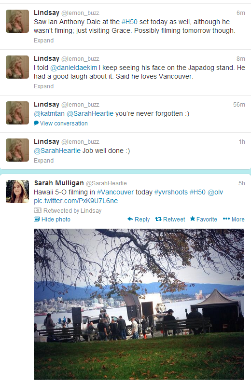Open the #Vancouver hashtag link

pos(115,192)
